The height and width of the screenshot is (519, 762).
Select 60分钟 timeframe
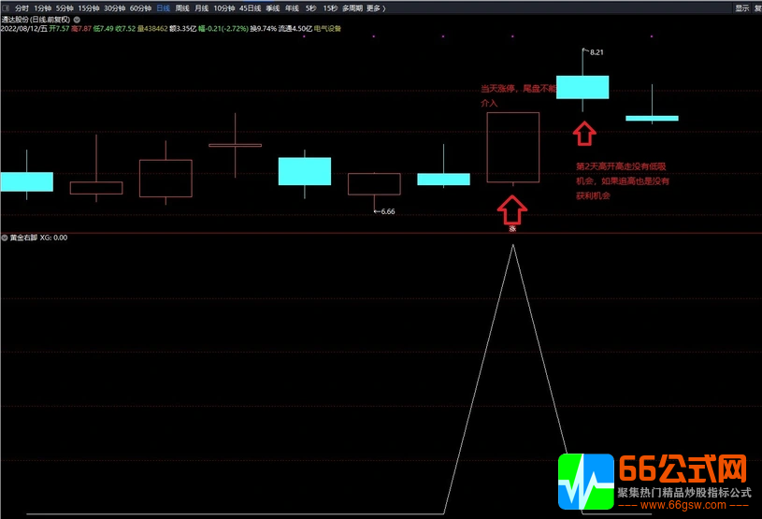click(139, 7)
